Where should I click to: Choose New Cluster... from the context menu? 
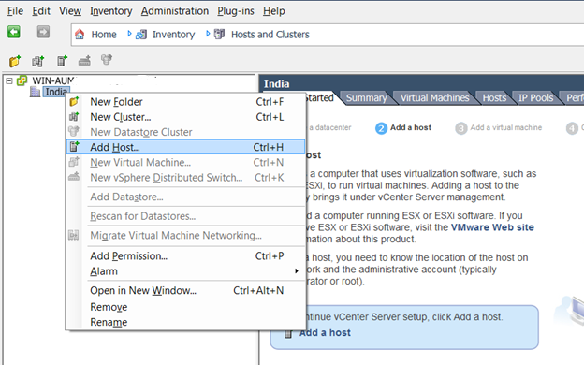pyautogui.click(x=185, y=117)
